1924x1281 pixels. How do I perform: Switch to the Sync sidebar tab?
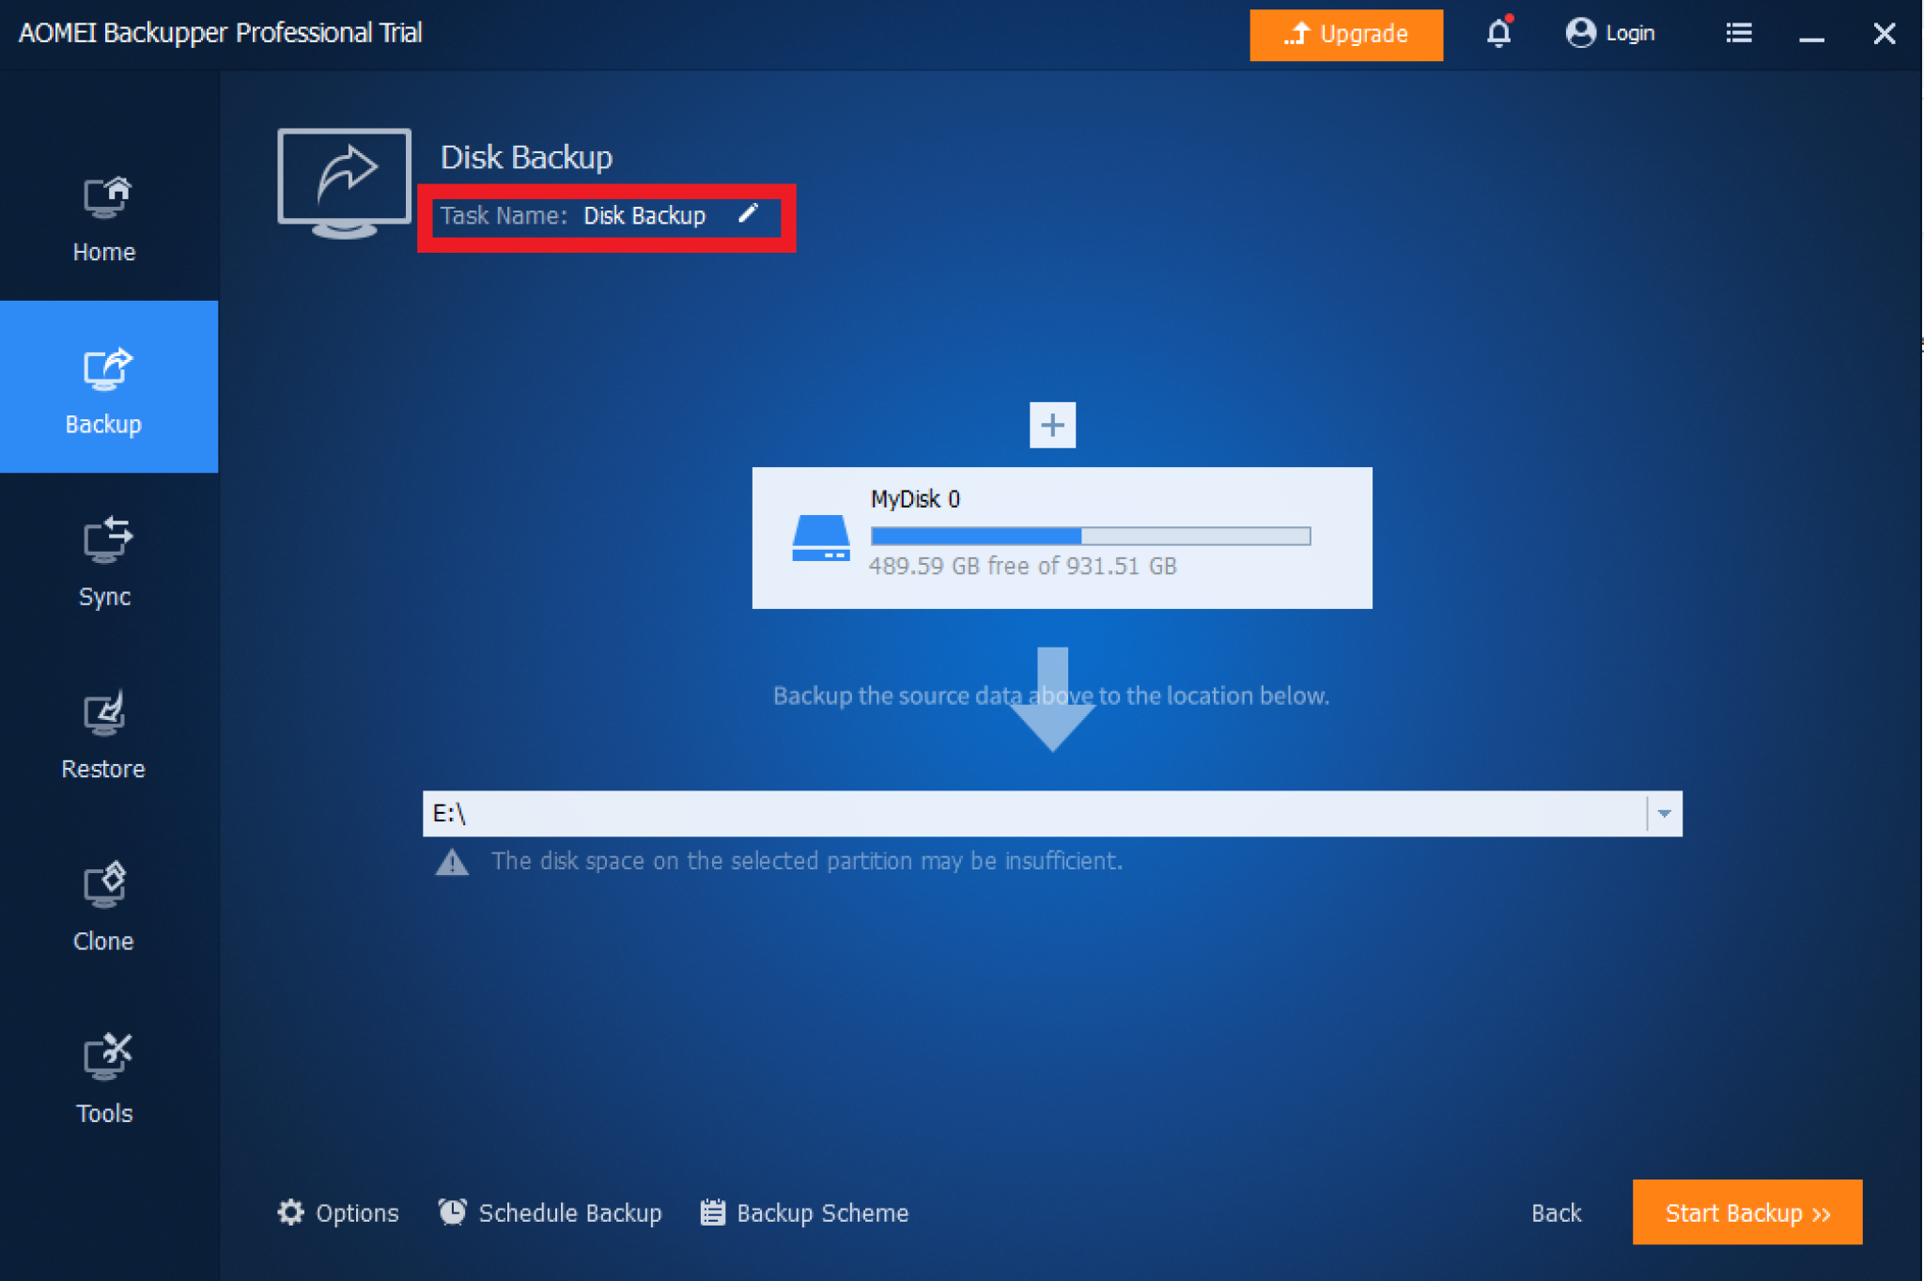105,563
